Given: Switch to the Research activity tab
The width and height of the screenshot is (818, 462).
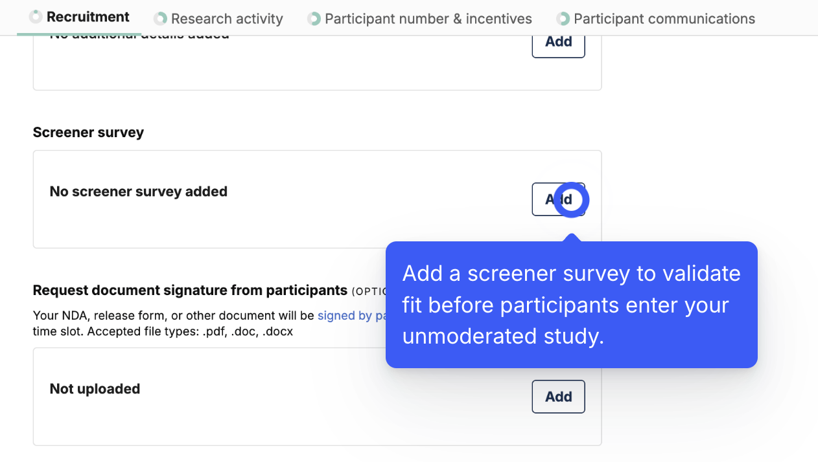Looking at the screenshot, I should [x=227, y=19].
